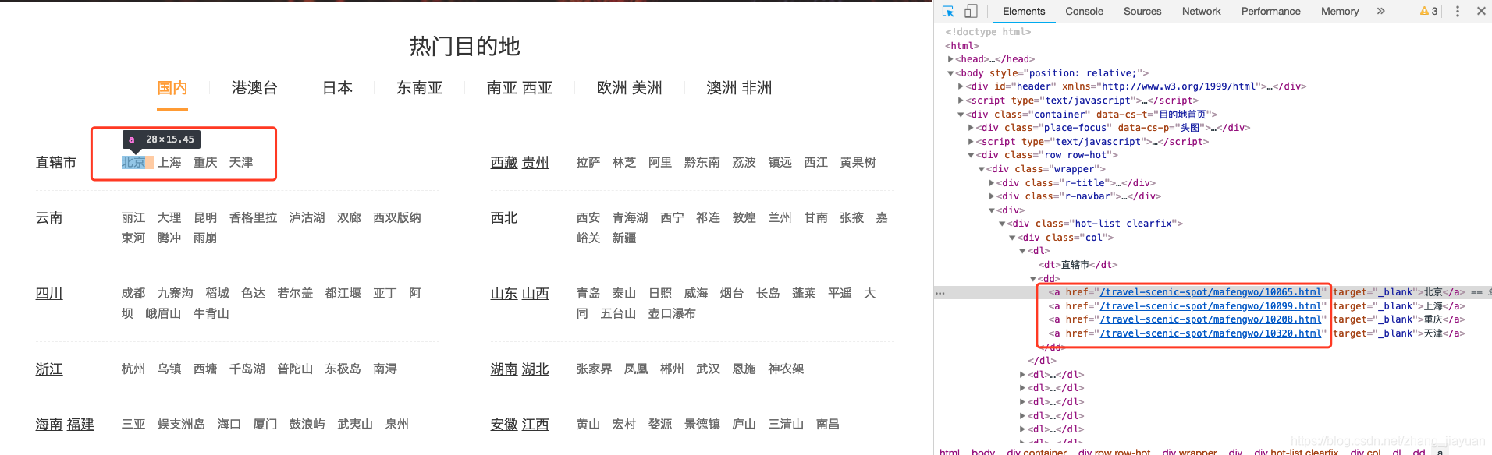Open the Network tab
The image size is (1492, 455).
coord(1201,11)
